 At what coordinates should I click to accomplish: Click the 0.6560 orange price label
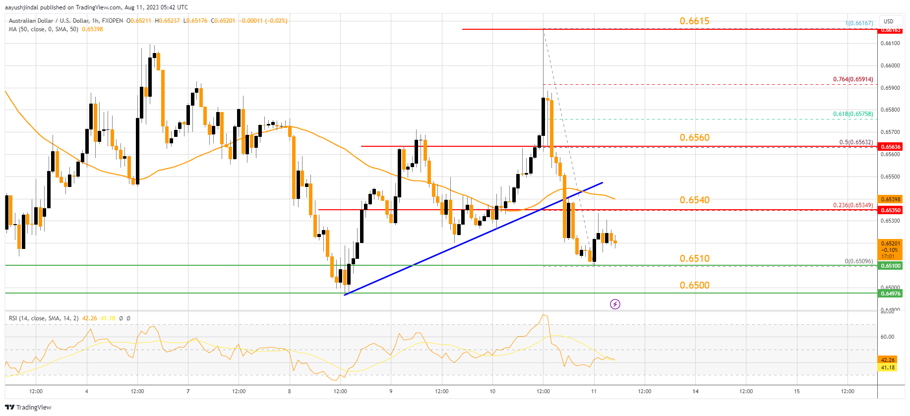click(x=694, y=137)
